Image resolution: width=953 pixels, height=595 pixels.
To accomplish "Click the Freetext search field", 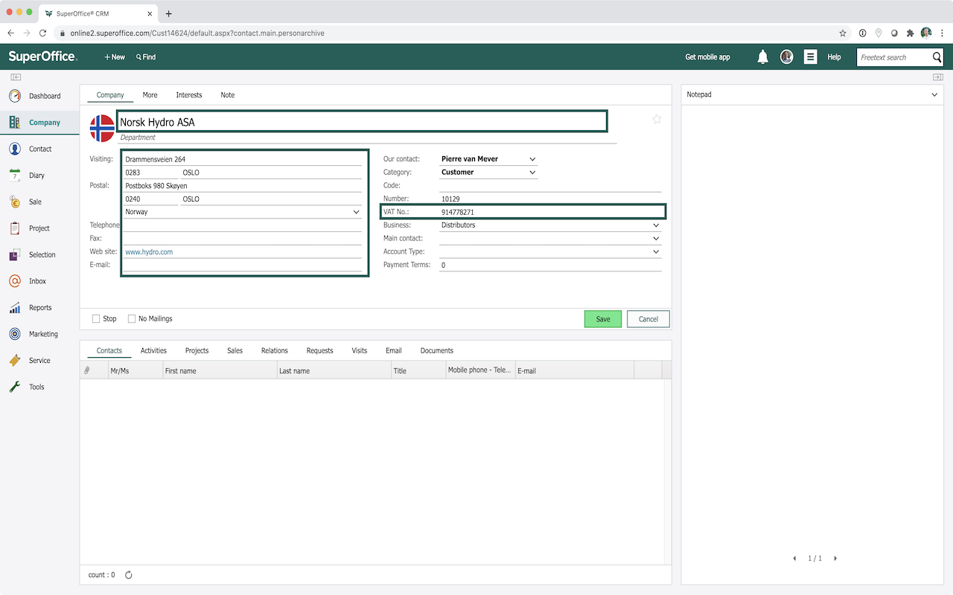I will [x=893, y=57].
